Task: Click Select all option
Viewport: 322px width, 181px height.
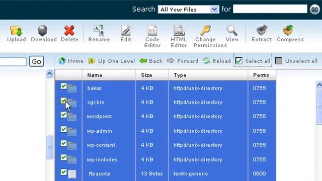Action: pos(253,61)
